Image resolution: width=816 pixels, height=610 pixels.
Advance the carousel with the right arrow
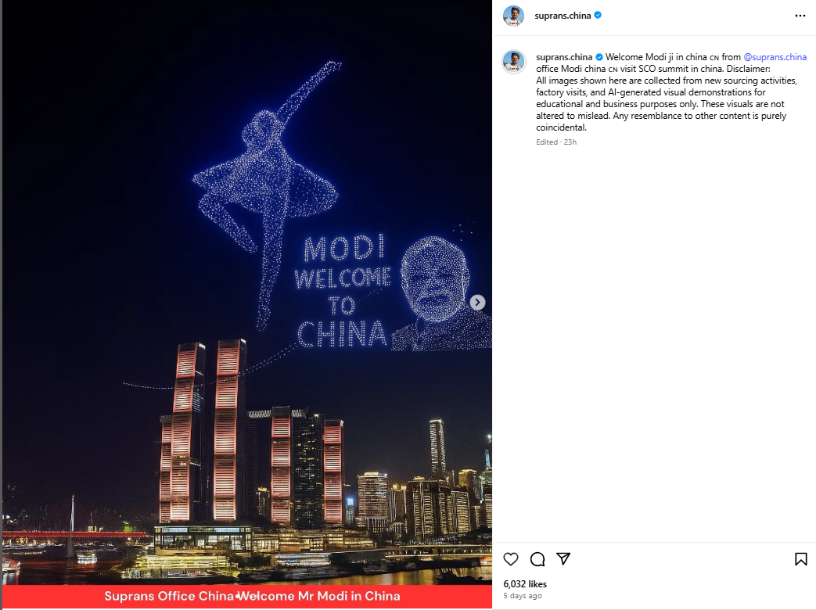pos(477,302)
